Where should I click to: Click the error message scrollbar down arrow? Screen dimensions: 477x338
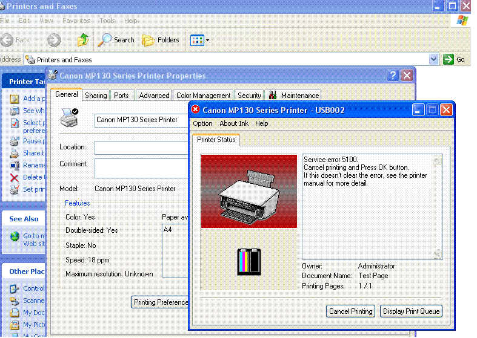pyautogui.click(x=437, y=253)
